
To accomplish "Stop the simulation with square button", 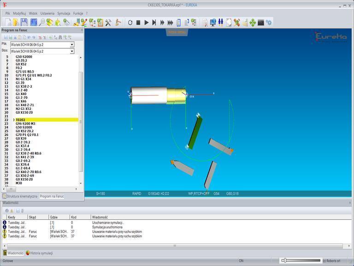I will (x=138, y=22).
